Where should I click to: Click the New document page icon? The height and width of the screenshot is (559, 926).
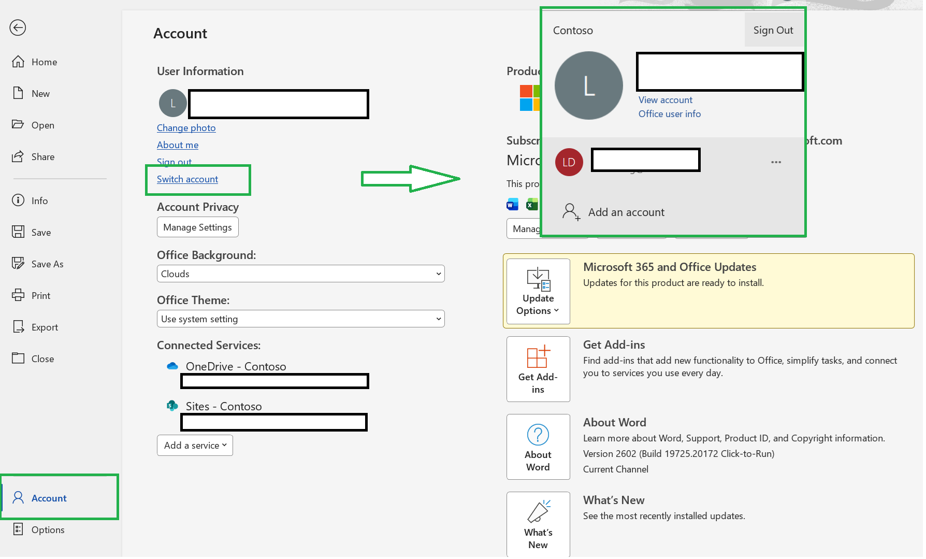tap(18, 93)
